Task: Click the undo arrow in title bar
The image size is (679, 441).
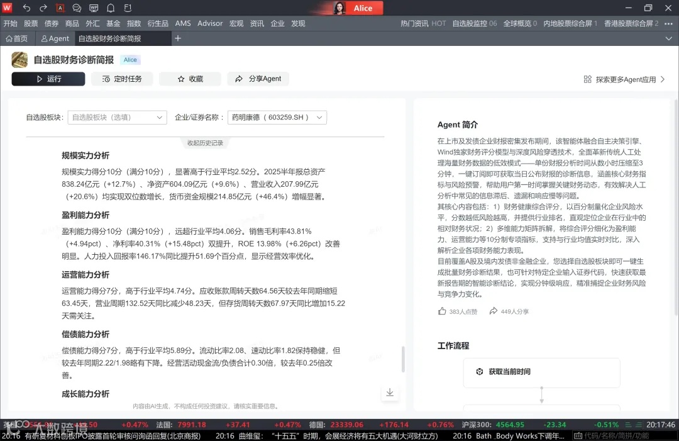Action: (x=26, y=8)
